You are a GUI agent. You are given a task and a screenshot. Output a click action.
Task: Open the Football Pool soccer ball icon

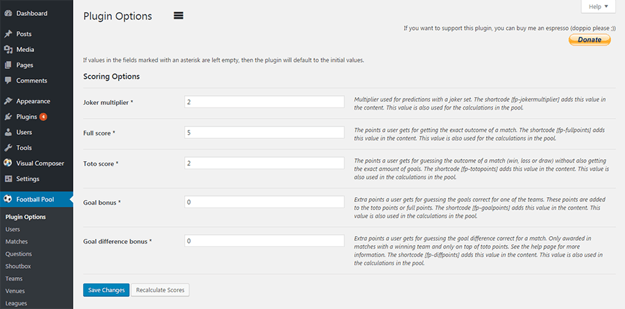click(8, 199)
